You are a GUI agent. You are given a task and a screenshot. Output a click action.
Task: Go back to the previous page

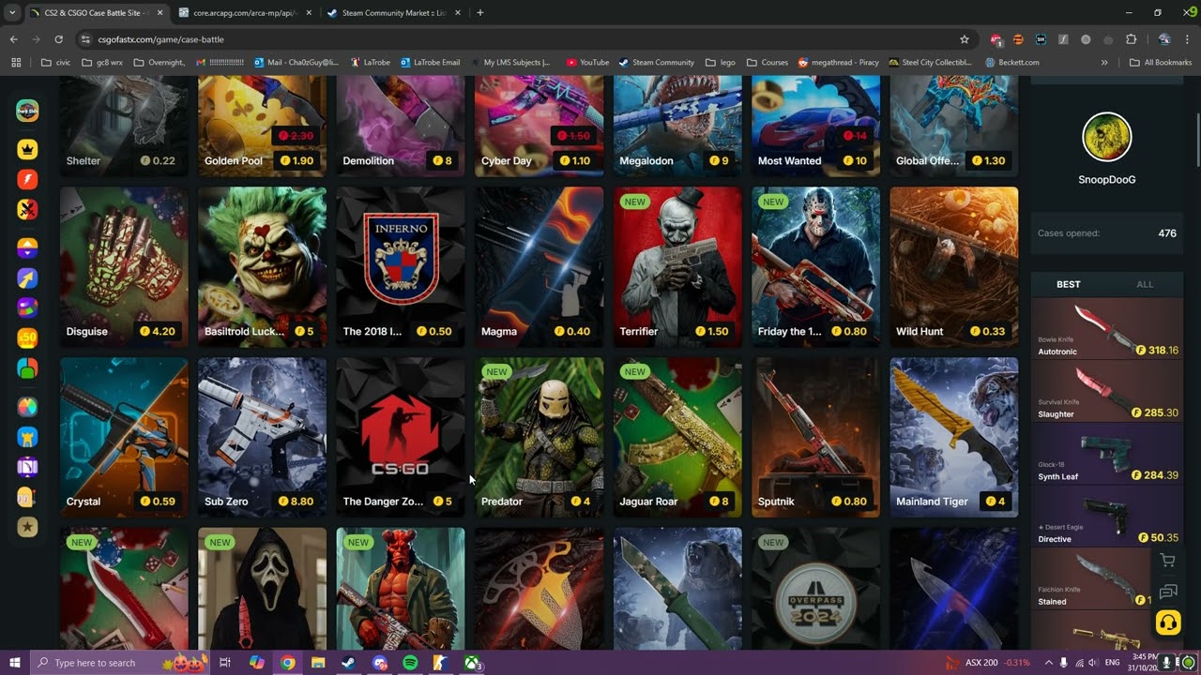pyautogui.click(x=13, y=39)
